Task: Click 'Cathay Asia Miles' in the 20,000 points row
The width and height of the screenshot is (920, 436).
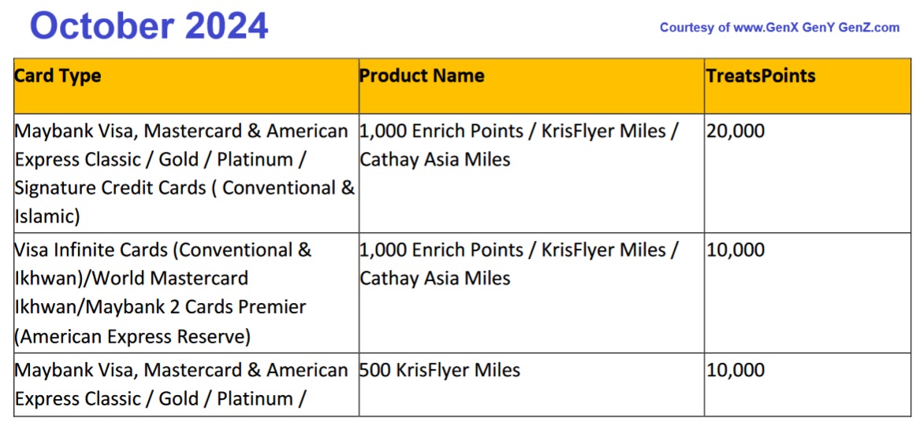Action: point(435,160)
